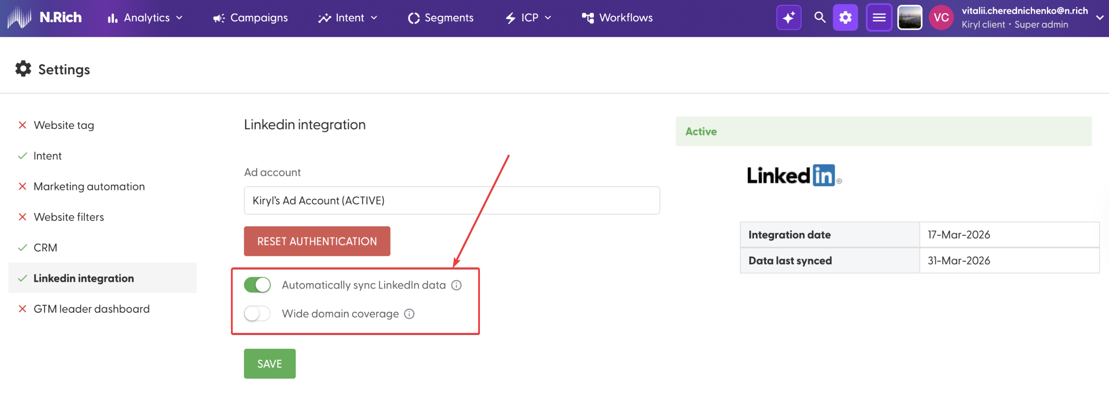Click the RESET AUTHENTICATION button
The image size is (1109, 398).
tap(317, 241)
